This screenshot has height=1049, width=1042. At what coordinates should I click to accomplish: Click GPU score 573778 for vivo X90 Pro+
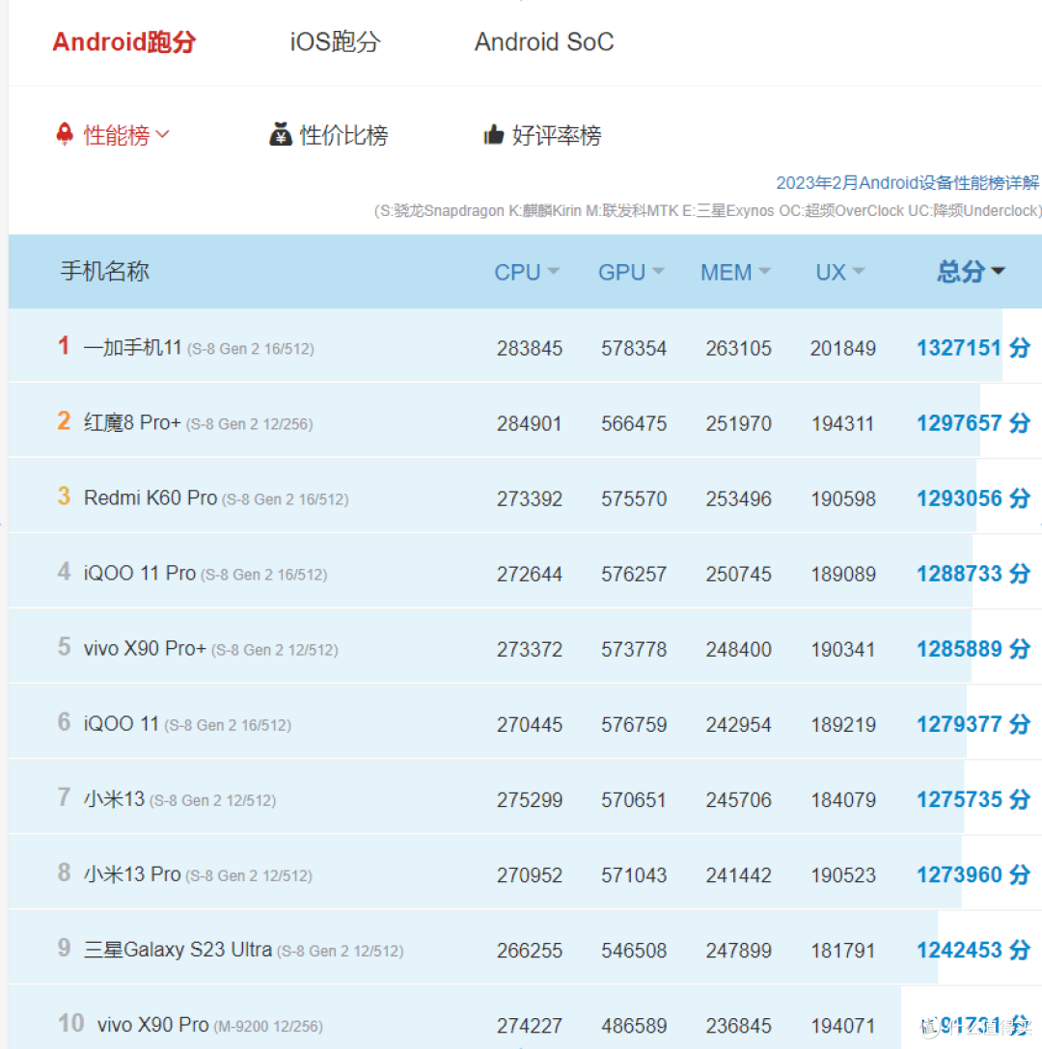coord(634,650)
